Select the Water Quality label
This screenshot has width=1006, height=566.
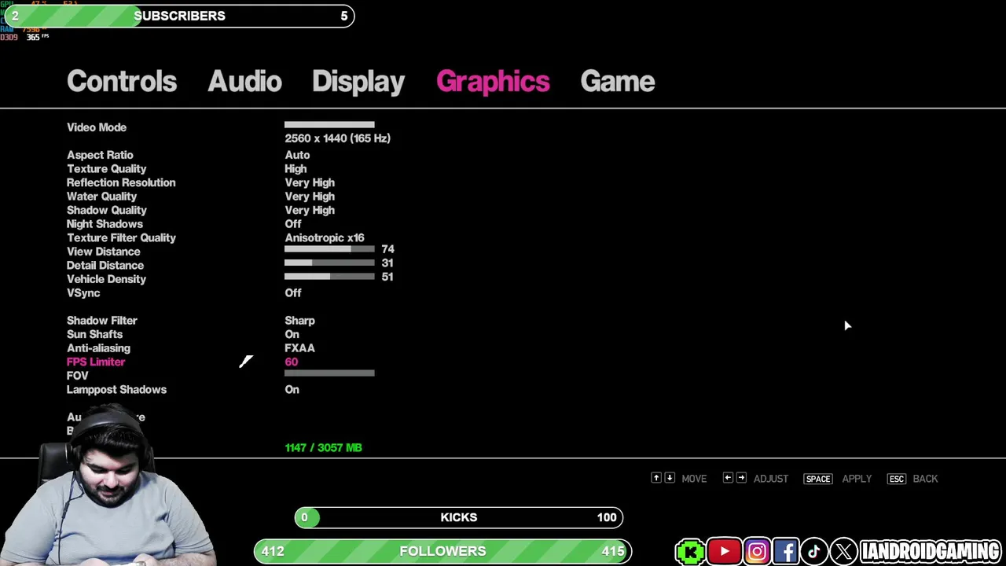(101, 197)
